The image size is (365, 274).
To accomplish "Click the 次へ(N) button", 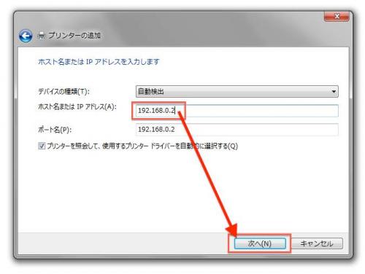I will pos(260,243).
